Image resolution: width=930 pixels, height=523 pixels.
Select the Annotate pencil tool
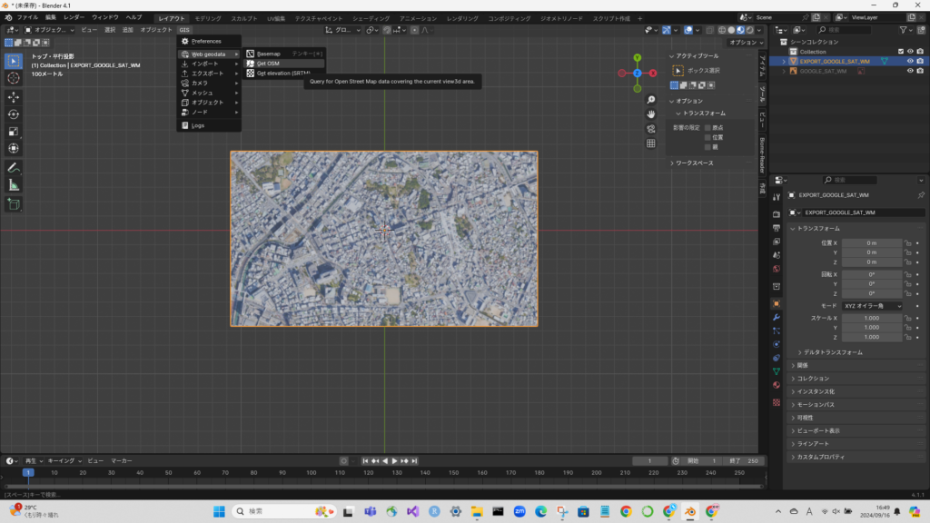[x=14, y=168]
